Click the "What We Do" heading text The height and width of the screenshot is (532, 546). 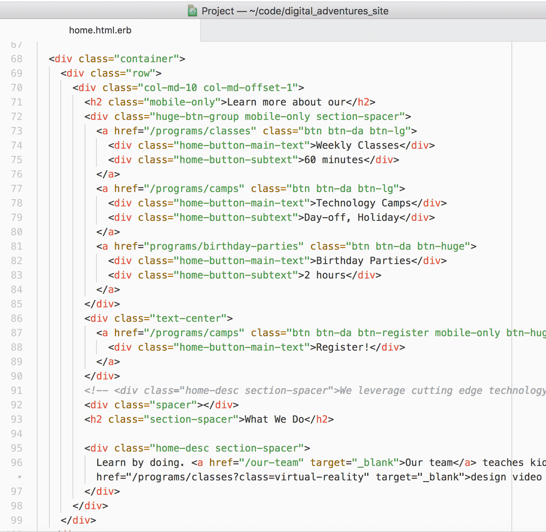(275, 419)
